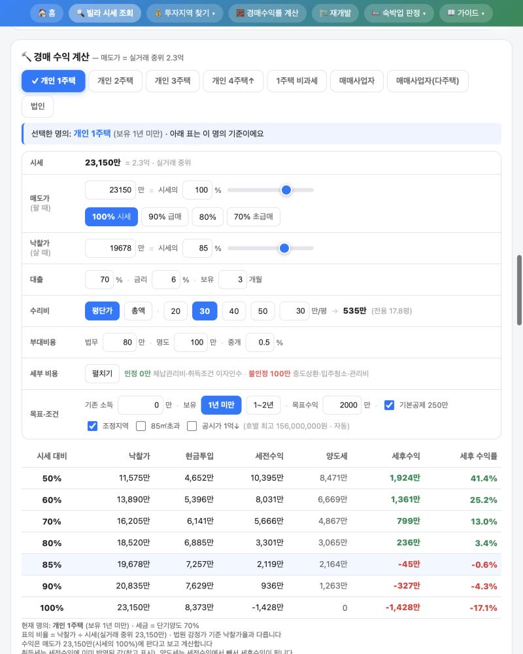Go to the 홈 navigation item

click(46, 13)
